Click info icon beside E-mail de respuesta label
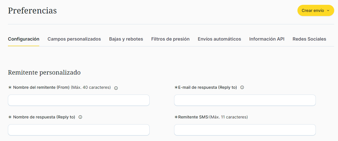This screenshot has width=338, height=141. tap(242, 87)
